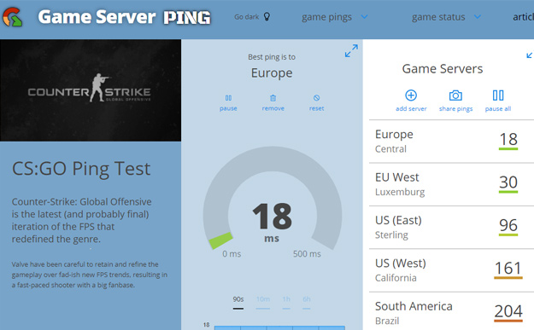Select the South America Brazil server row
The image size is (534, 330).
[452, 311]
